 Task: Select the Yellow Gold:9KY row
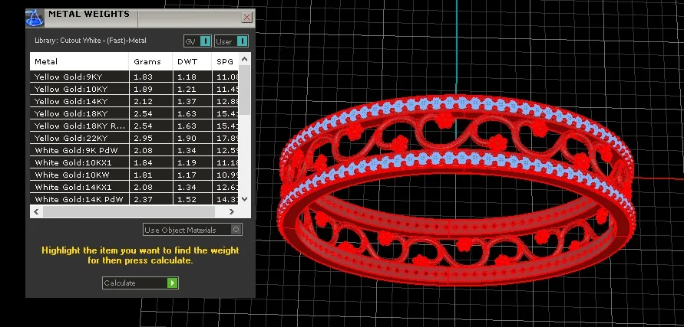134,77
